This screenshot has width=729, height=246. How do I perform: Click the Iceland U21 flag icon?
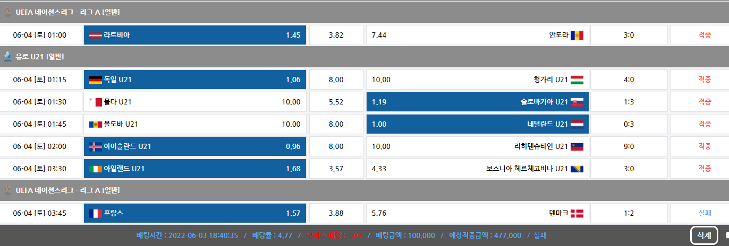point(95,147)
